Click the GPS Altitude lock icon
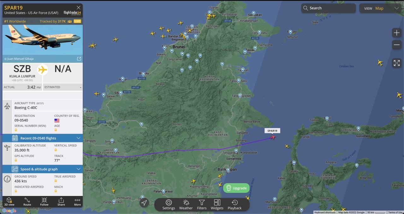This screenshot has height=214, width=404. click(16, 160)
